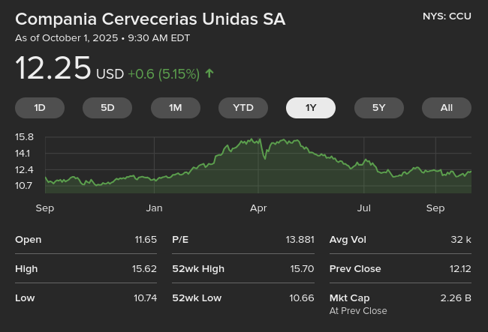Click the Compania Cervecerias Unidas SA title

pyautogui.click(x=150, y=19)
